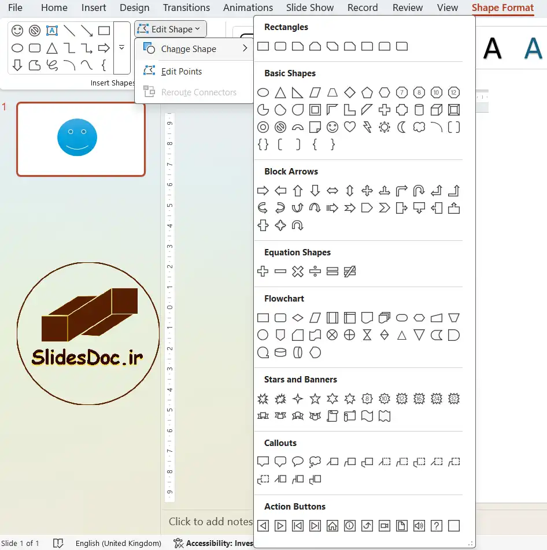Click Edit Points in the menu

click(181, 72)
